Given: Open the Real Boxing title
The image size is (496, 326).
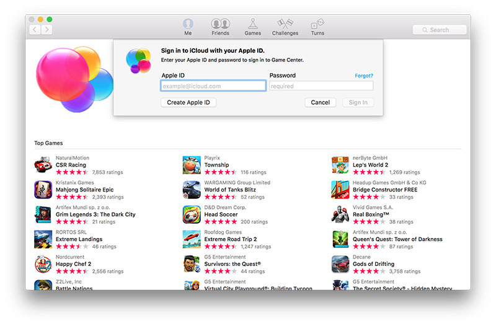Looking at the screenshot, I should 371,214.
